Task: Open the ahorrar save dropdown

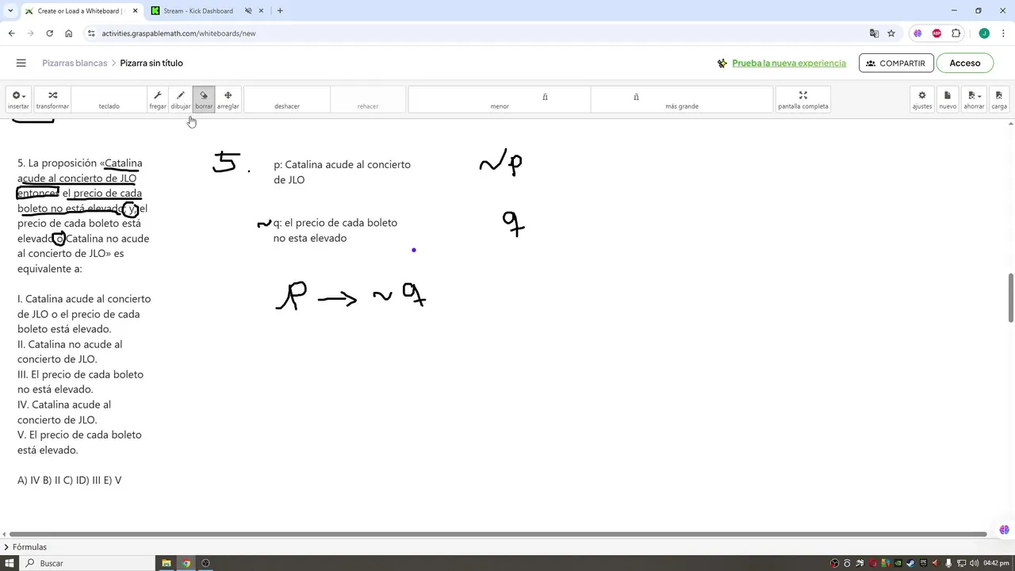Action: pos(974,100)
